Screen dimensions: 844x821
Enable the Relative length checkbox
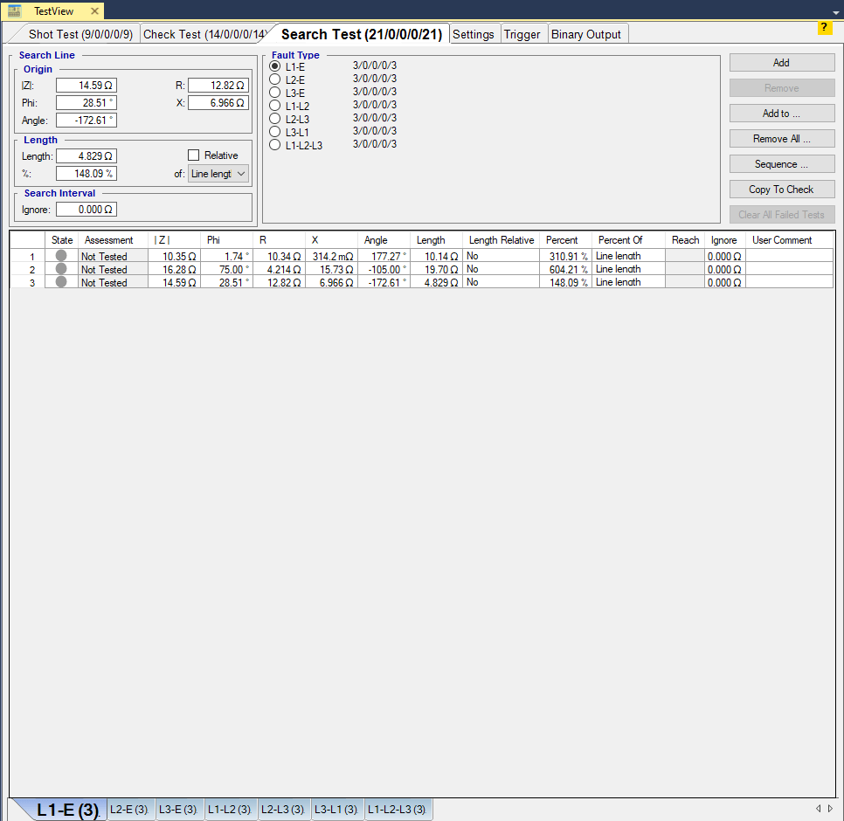194,155
